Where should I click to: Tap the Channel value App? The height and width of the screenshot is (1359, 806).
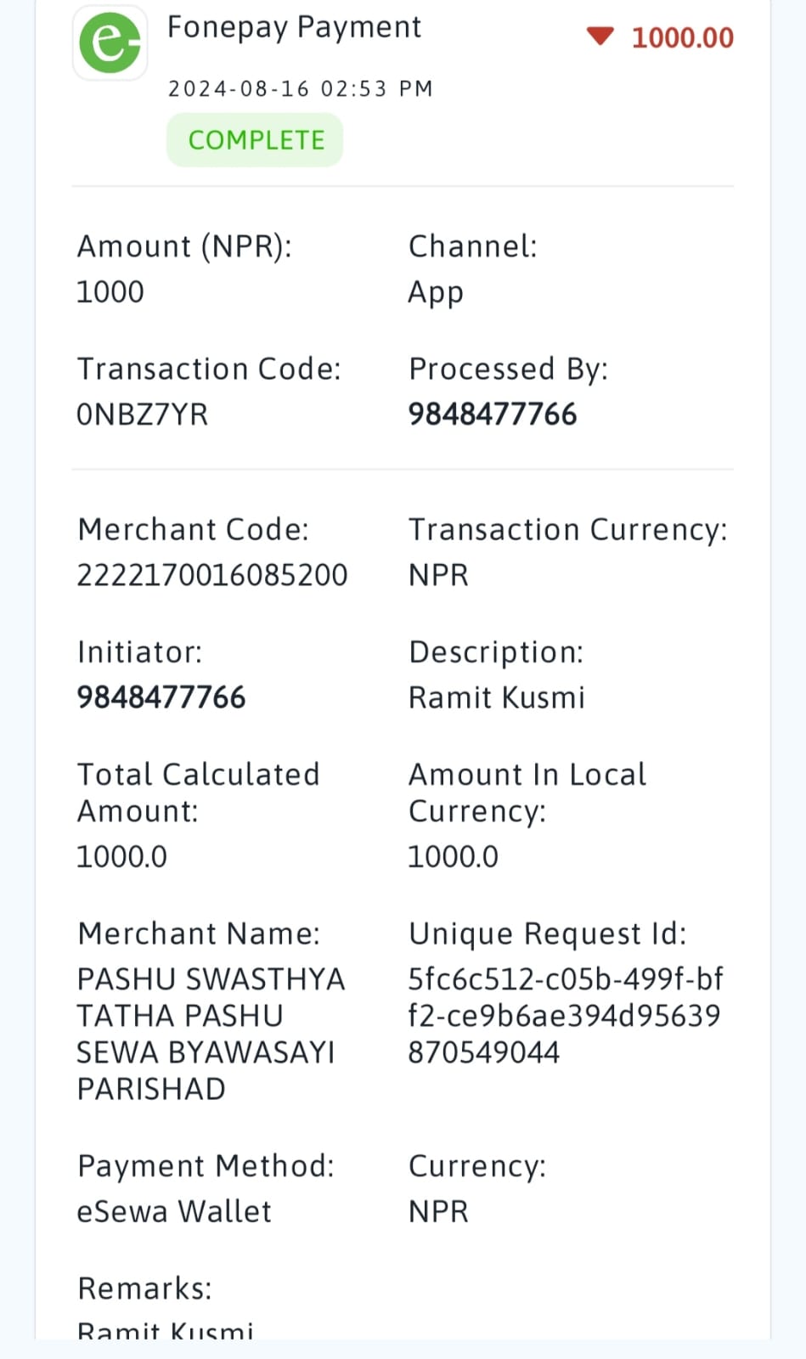click(436, 293)
